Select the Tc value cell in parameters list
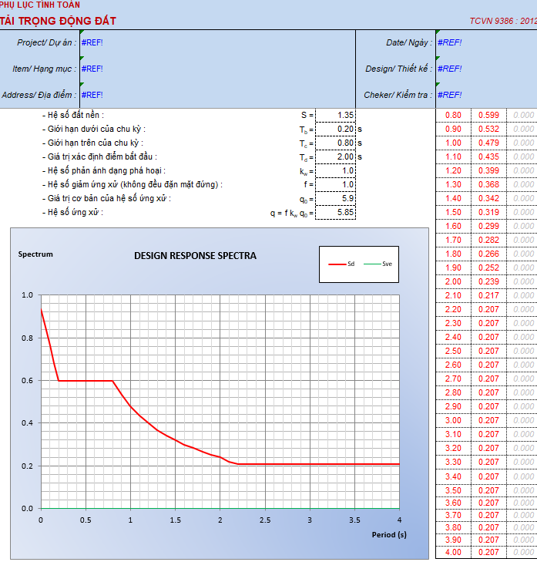The width and height of the screenshot is (537, 562). coord(335,143)
